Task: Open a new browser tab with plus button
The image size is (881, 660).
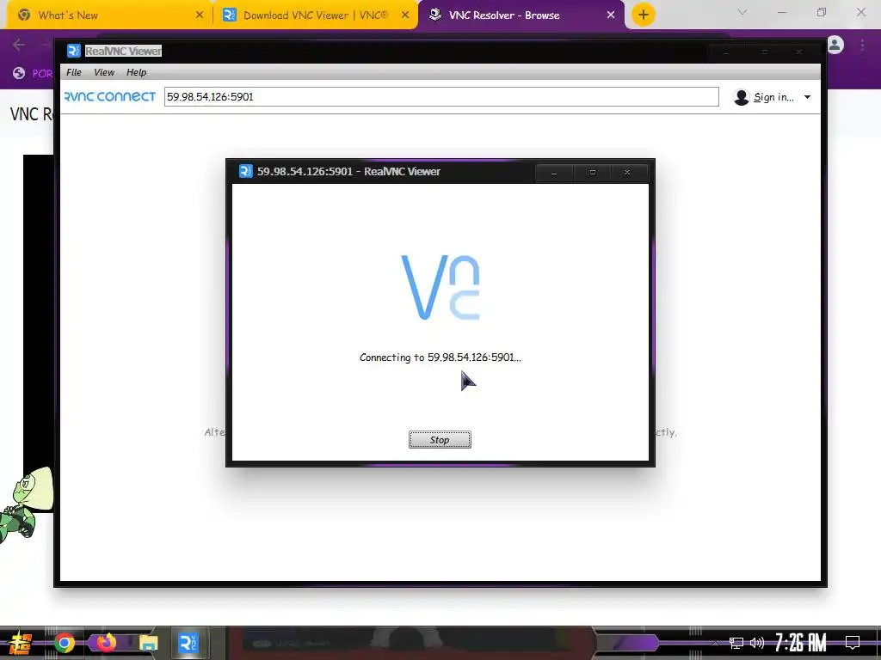Action: (644, 15)
